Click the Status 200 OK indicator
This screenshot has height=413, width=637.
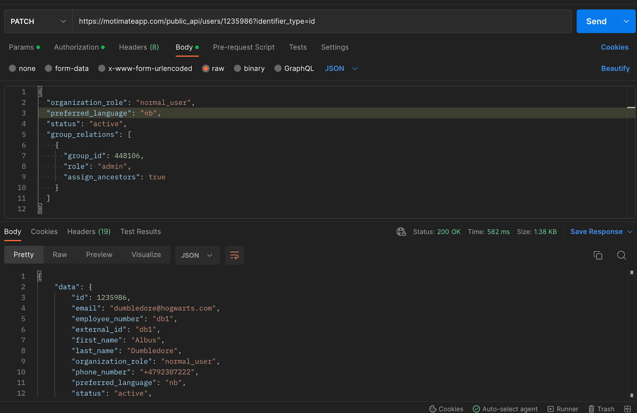click(x=437, y=232)
